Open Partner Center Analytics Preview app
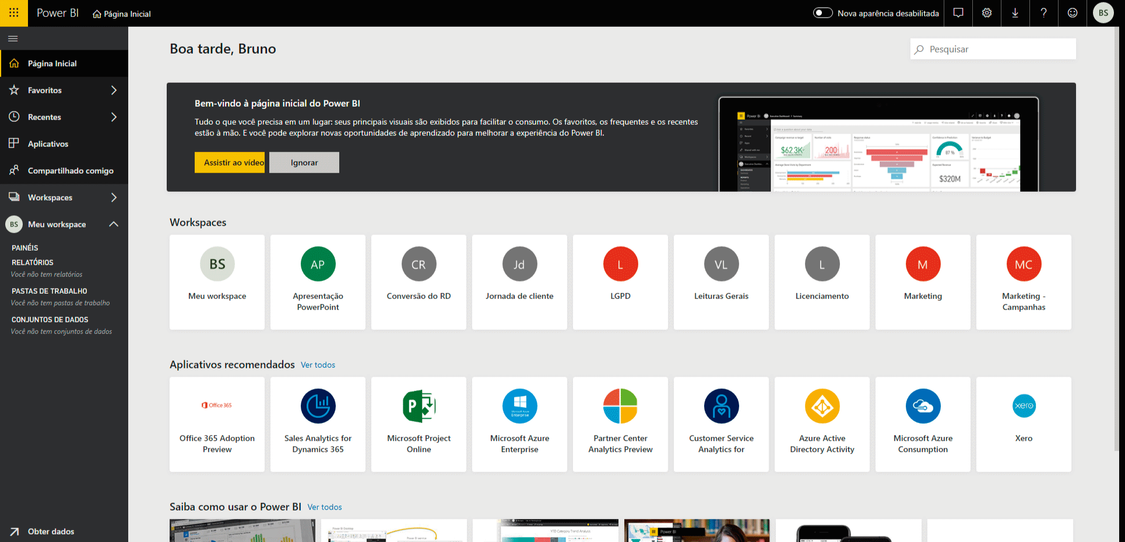 tap(620, 424)
